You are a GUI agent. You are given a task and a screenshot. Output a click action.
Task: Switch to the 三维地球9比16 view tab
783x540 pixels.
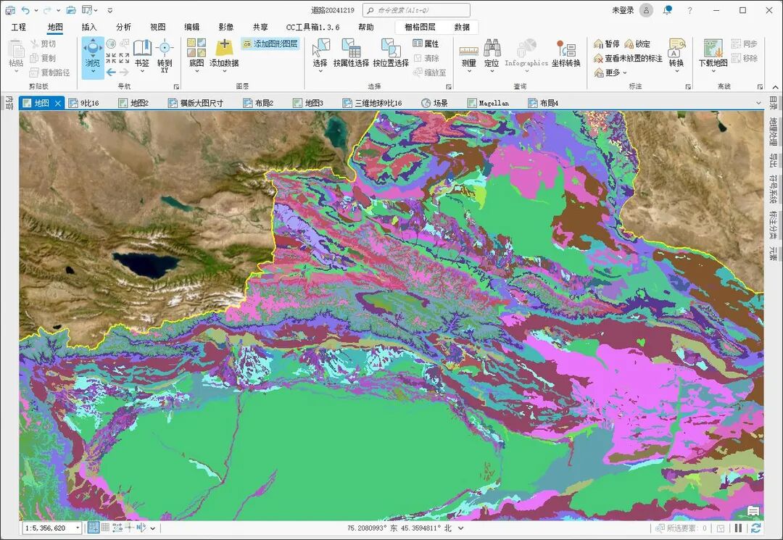click(372, 103)
